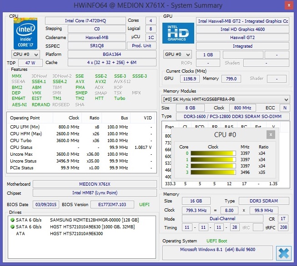297x266 pixels.
Task: Click the Intel HD Graphics logo
Action: 178,33
